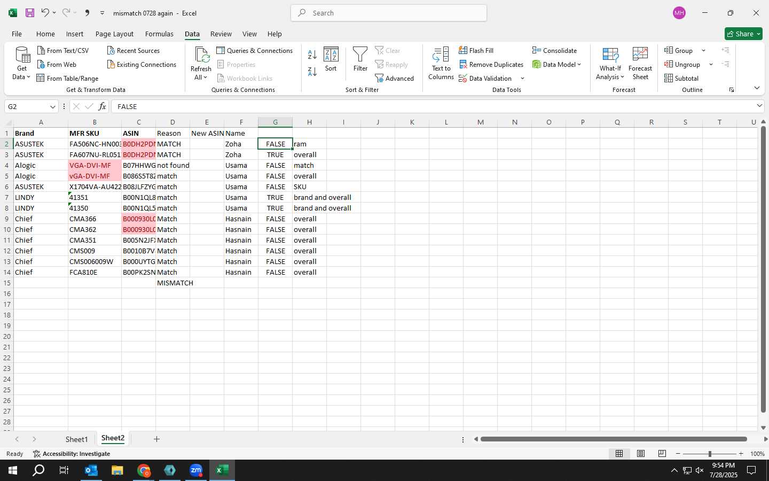Open the File tab
The image size is (769, 481).
pos(17,34)
